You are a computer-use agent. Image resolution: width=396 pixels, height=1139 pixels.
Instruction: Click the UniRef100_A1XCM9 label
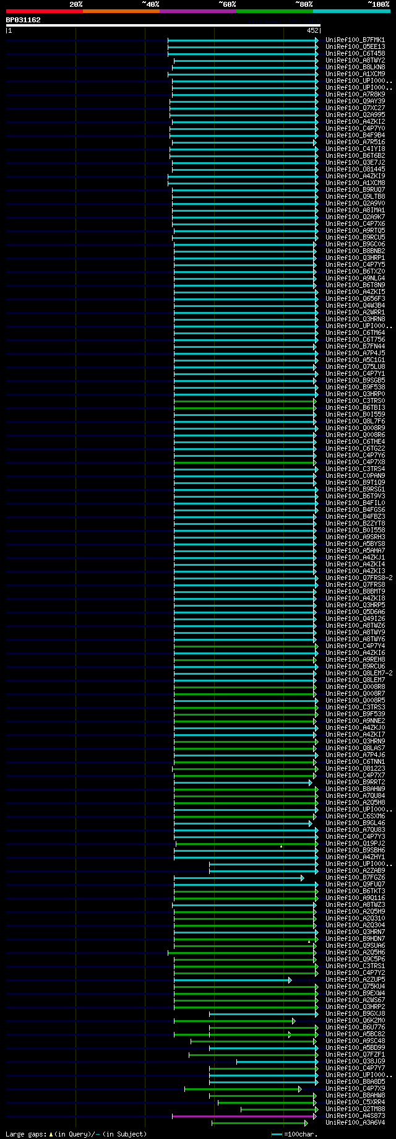(355, 74)
